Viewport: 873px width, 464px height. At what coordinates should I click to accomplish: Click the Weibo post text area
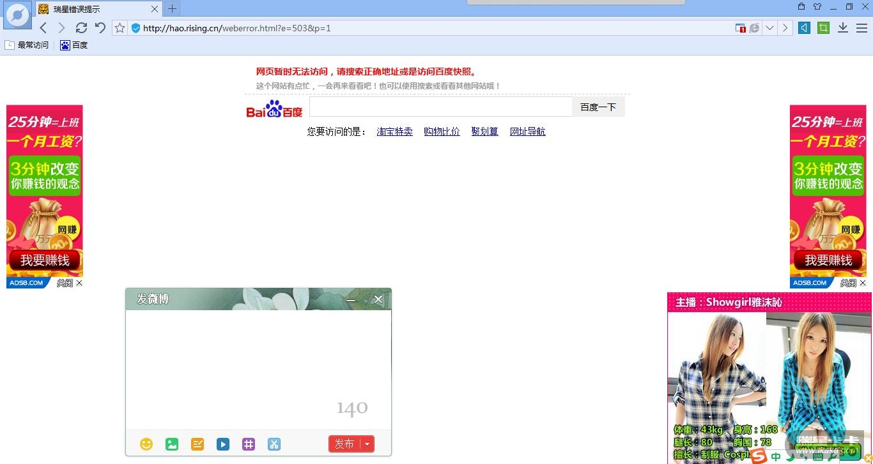coord(258,370)
